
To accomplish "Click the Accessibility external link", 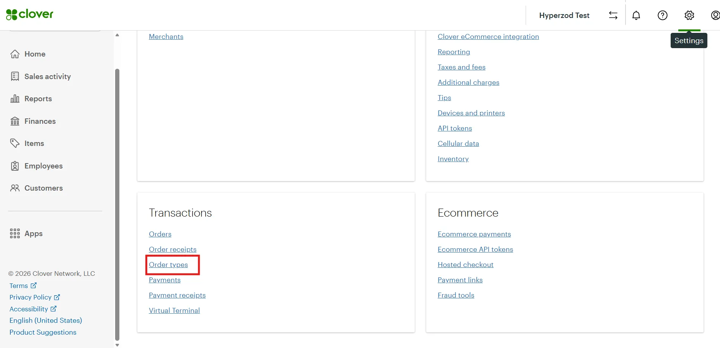I will coord(33,309).
